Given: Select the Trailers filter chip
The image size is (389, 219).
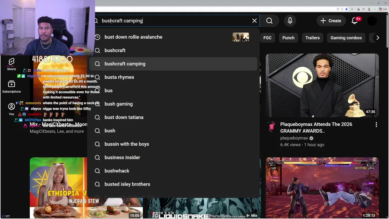Looking at the screenshot, I should click(312, 38).
